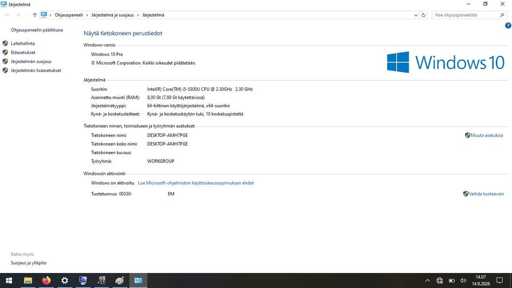Click the Järjestelmä window title icon
This screenshot has height=288, width=512.
4,4
